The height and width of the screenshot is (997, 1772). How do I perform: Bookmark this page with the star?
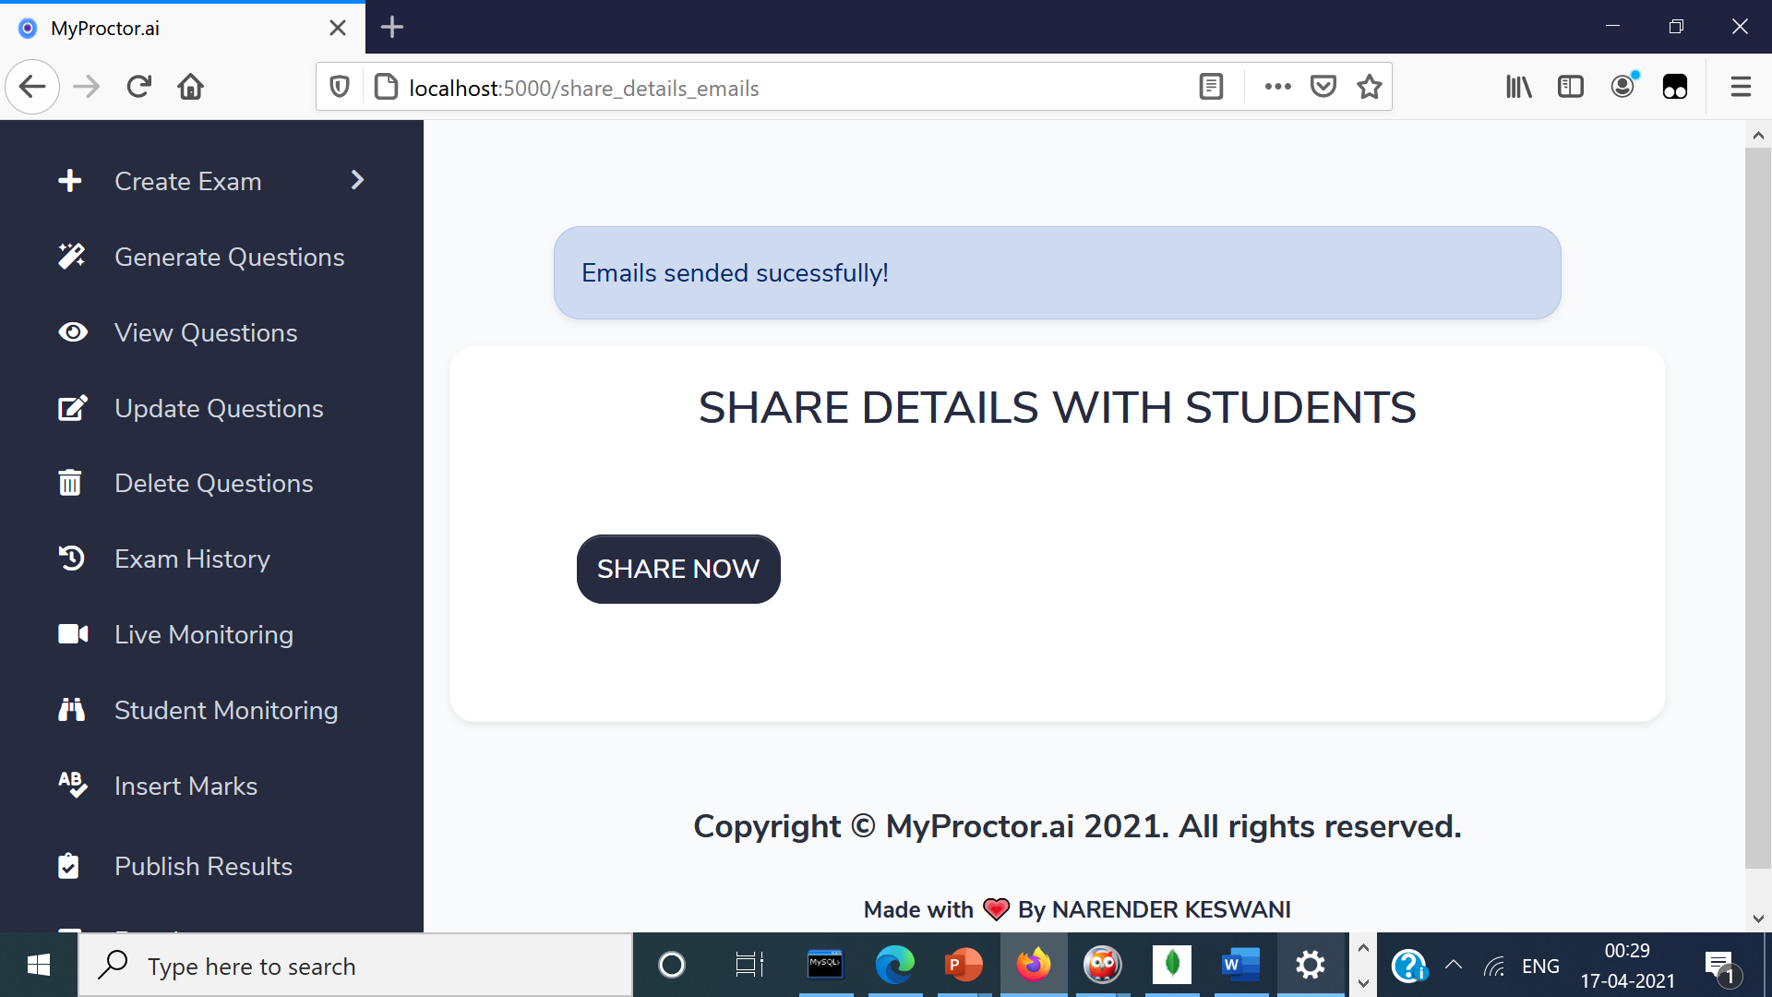pos(1370,87)
